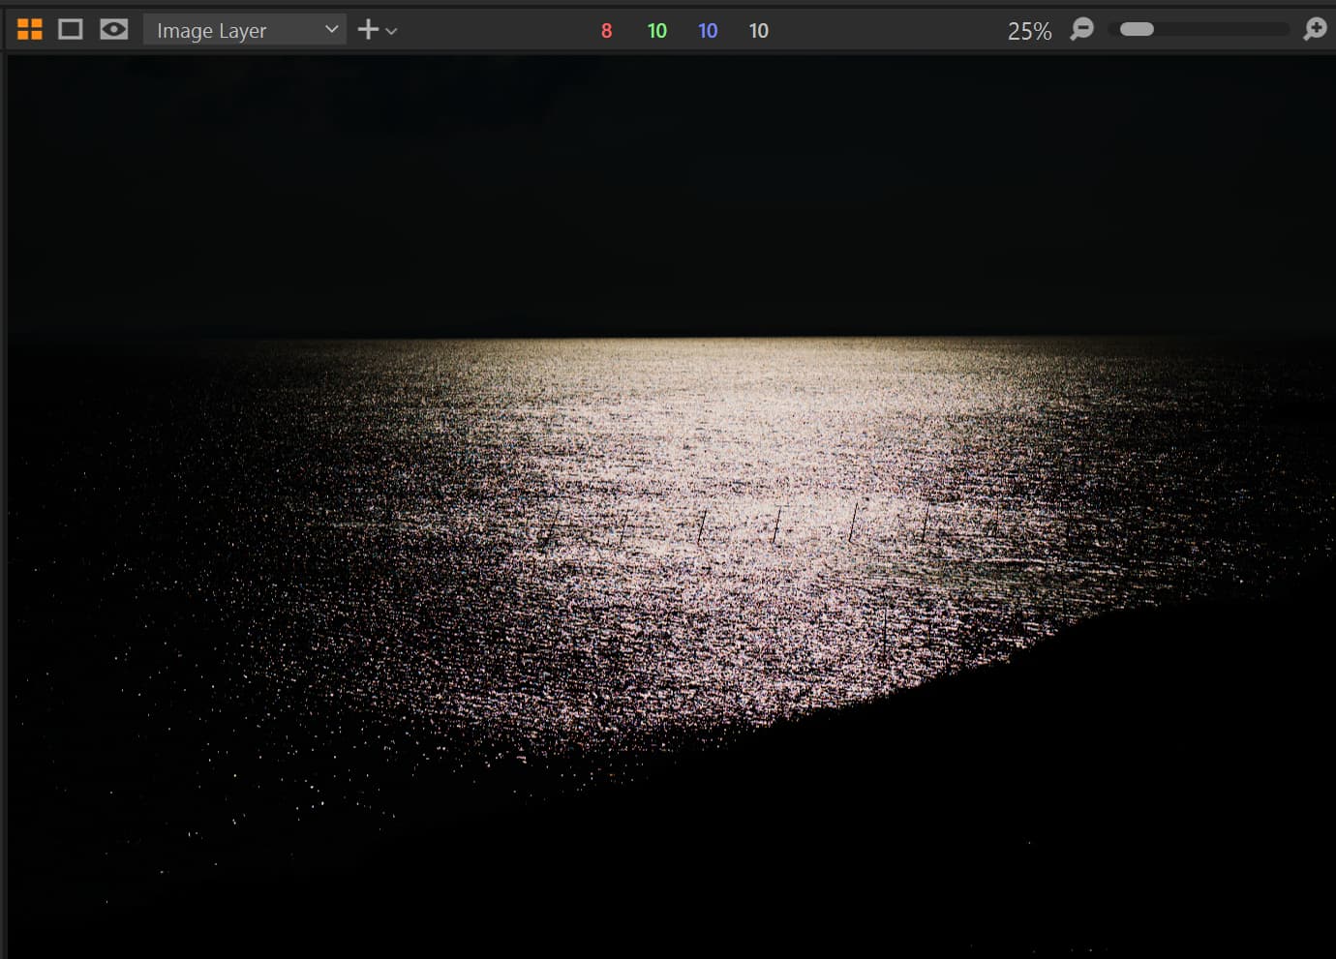
Task: Click the 25% zoom level text
Action: pos(1028,31)
